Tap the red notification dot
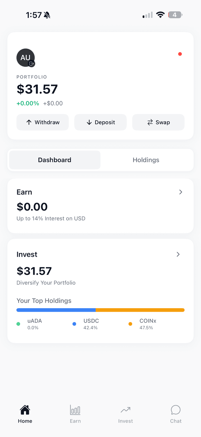 pyautogui.click(x=180, y=54)
